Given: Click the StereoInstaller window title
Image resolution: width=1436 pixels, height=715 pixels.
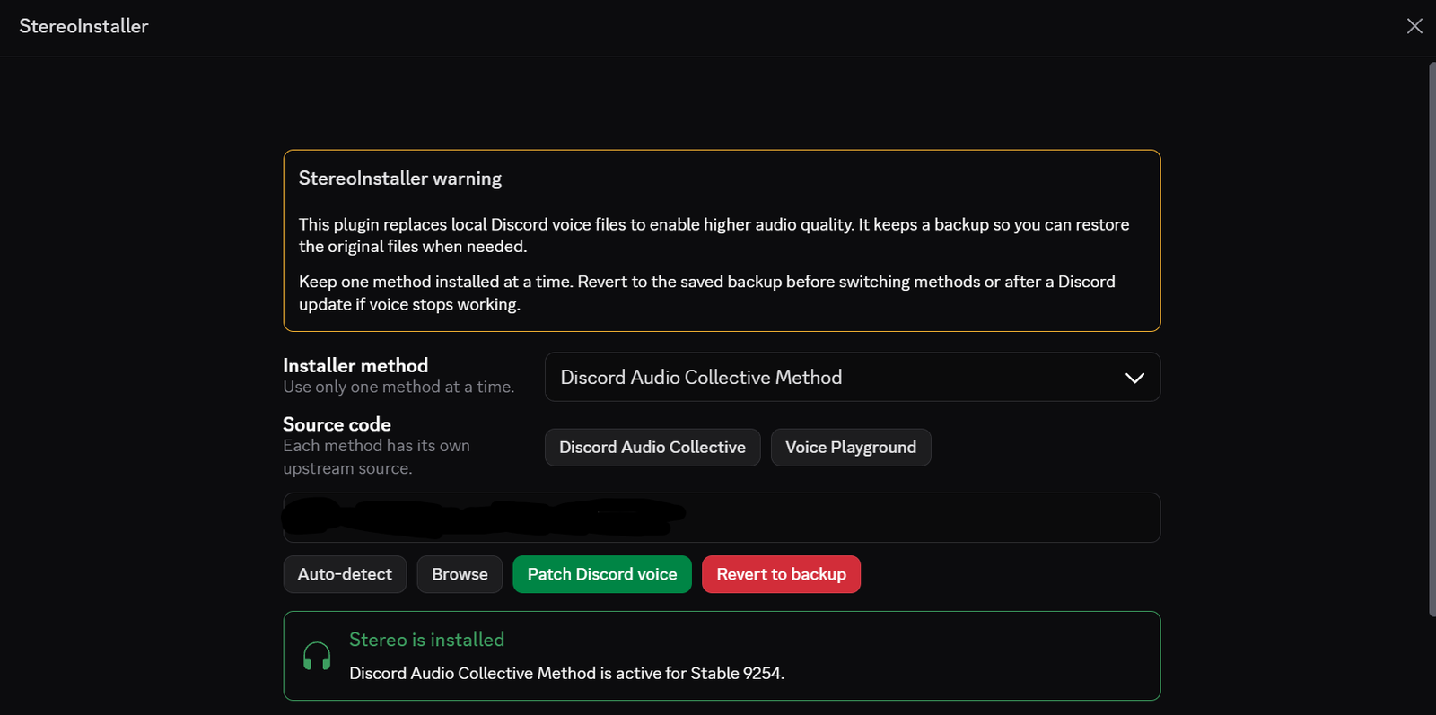Looking at the screenshot, I should pyautogui.click(x=83, y=26).
